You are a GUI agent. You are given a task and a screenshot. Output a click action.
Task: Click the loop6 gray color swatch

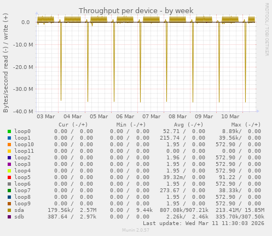pos(9,184)
